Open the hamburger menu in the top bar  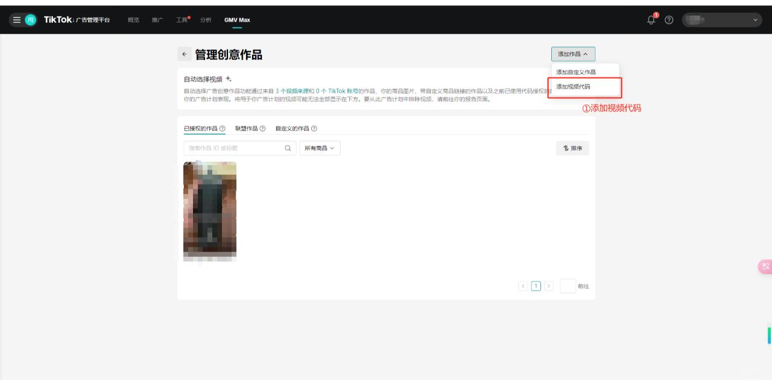click(17, 20)
